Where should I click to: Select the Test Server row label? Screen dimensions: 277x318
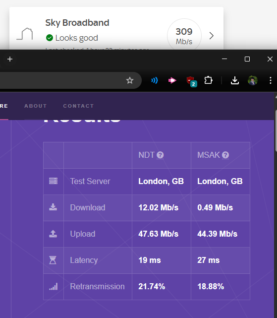90,181
